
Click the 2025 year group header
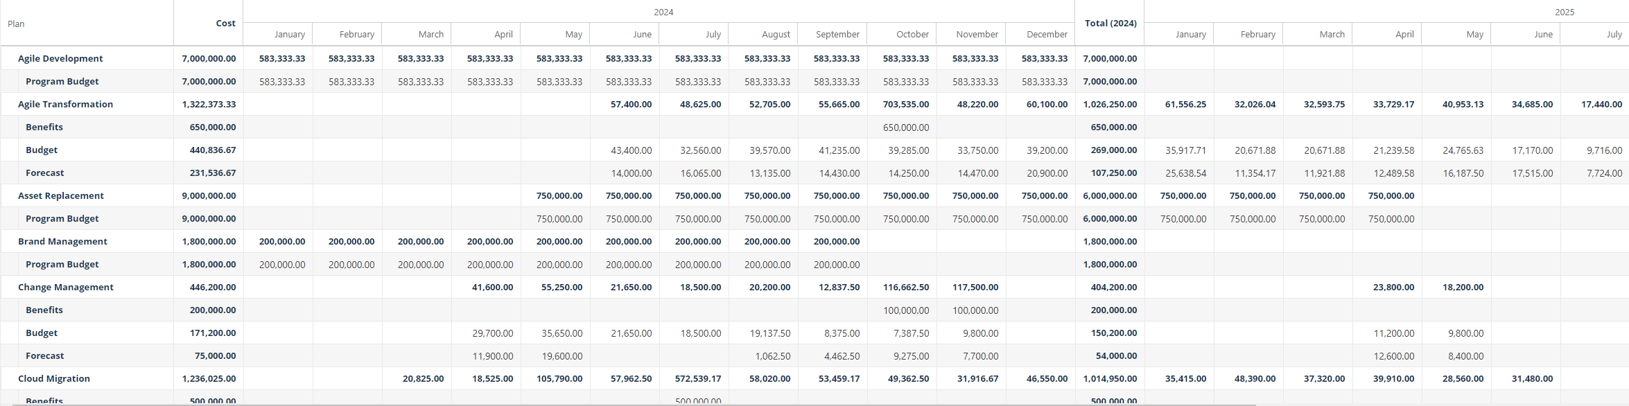pos(1565,12)
